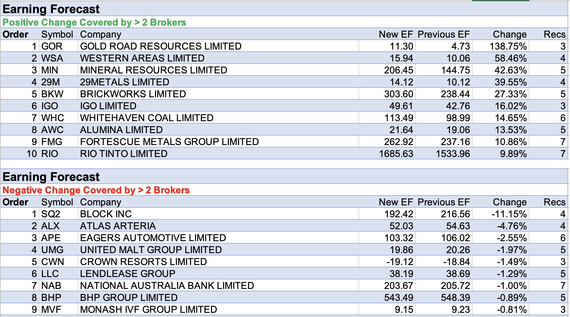This screenshot has width=570, height=317.
Task: Select FORTESCUE METALS GROUP LIMITED cell
Action: [x=169, y=142]
